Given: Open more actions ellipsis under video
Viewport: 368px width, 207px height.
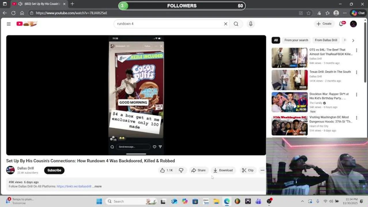Looking at the screenshot, I should pos(262,170).
